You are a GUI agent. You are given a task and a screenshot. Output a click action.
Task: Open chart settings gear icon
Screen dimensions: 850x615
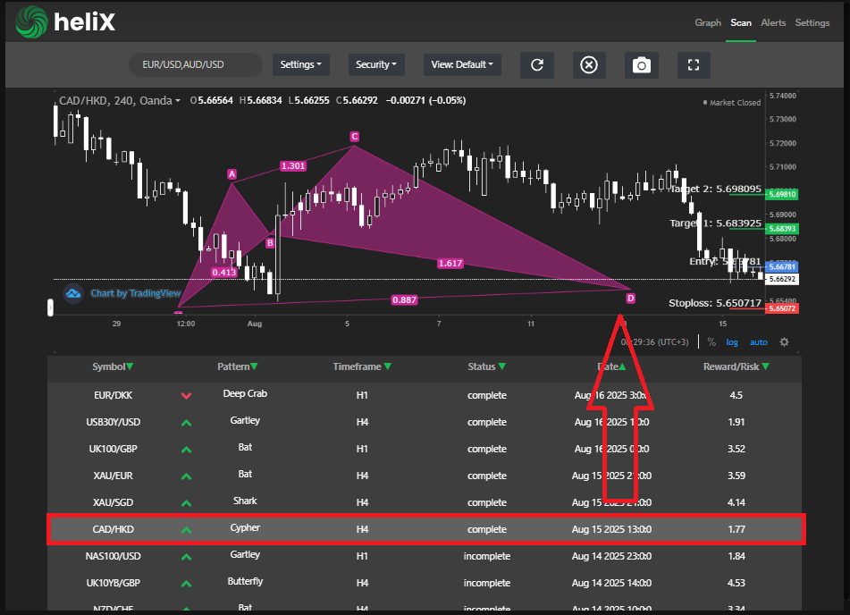tap(784, 341)
